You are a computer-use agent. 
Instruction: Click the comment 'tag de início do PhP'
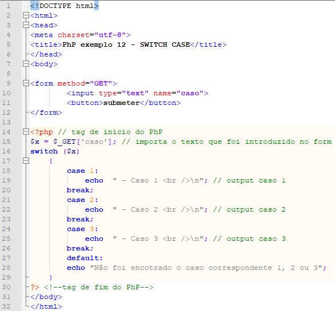point(117,132)
